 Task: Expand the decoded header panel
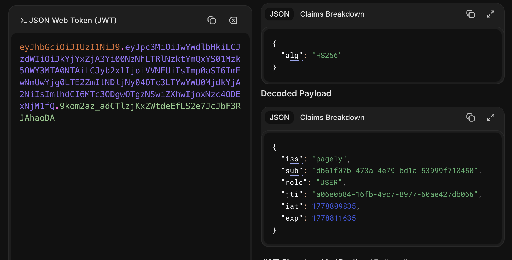click(x=491, y=14)
